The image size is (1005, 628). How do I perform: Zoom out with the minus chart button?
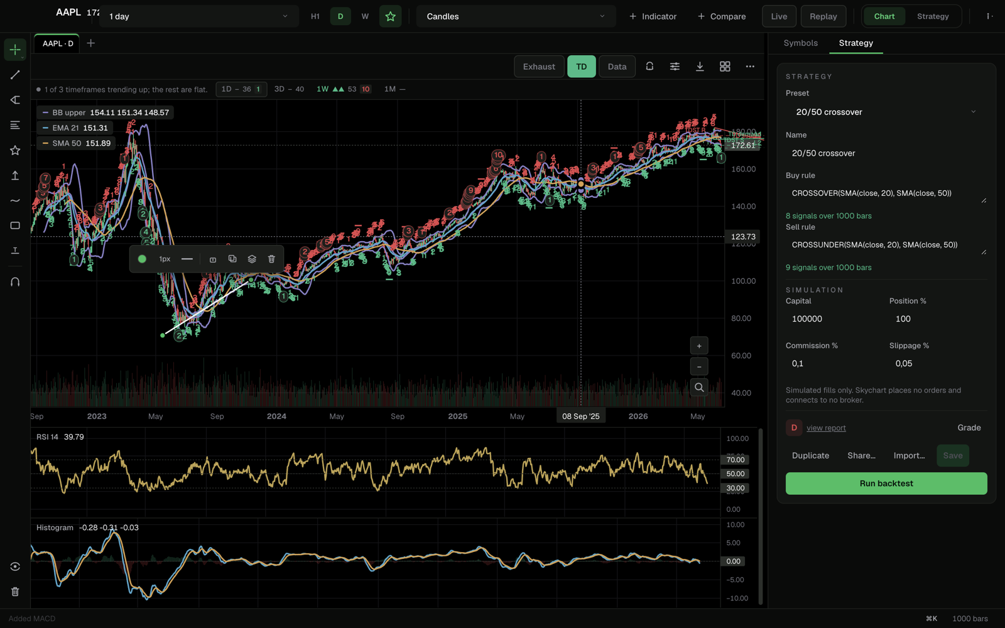click(699, 367)
